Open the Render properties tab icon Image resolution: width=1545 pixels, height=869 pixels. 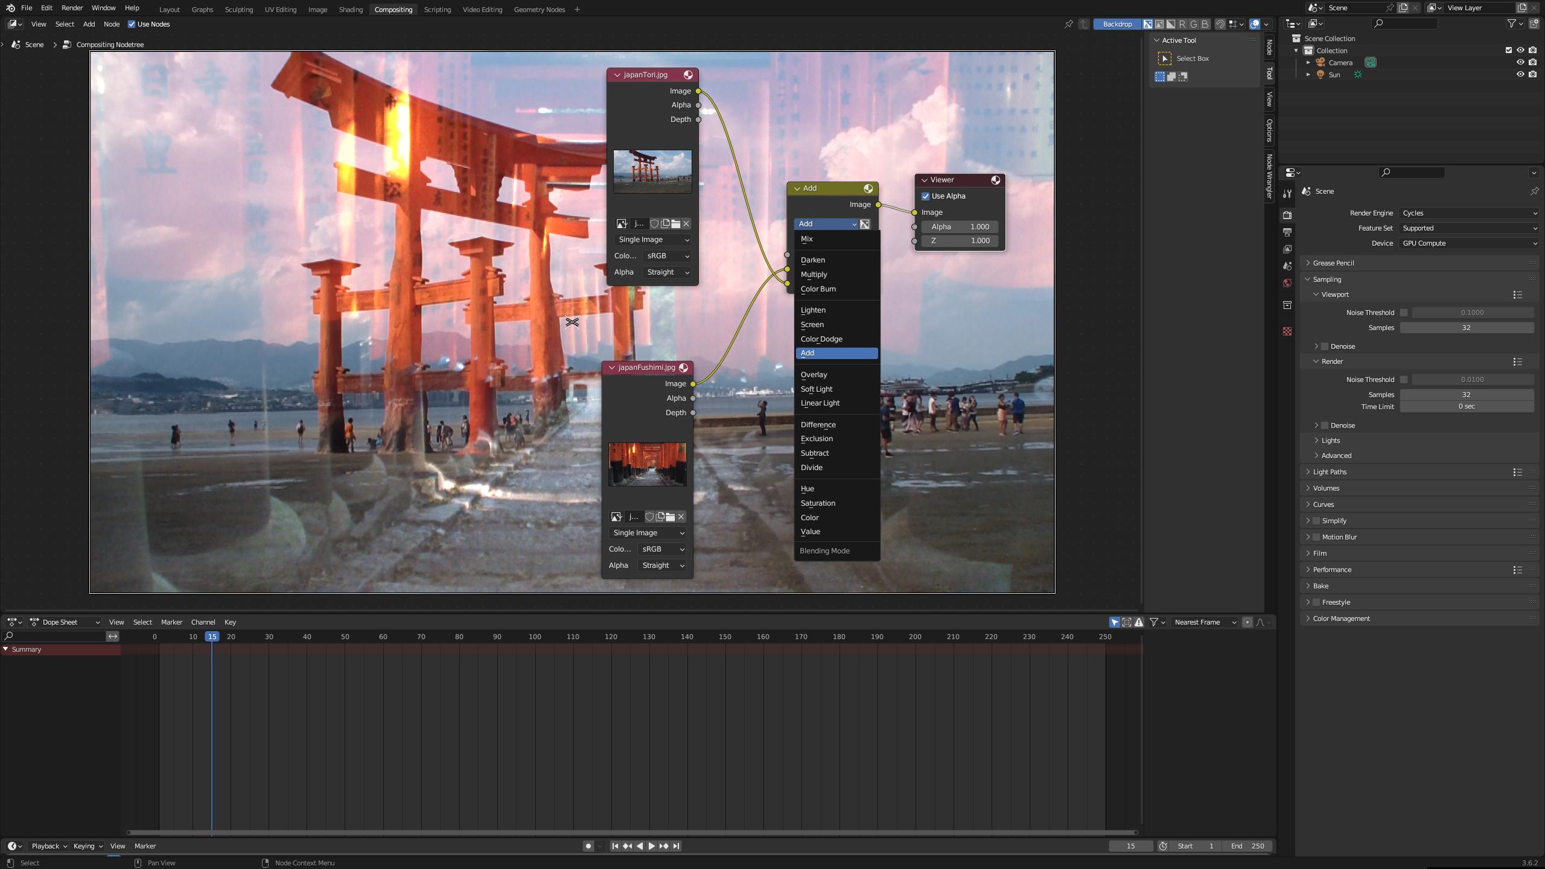pos(1287,215)
